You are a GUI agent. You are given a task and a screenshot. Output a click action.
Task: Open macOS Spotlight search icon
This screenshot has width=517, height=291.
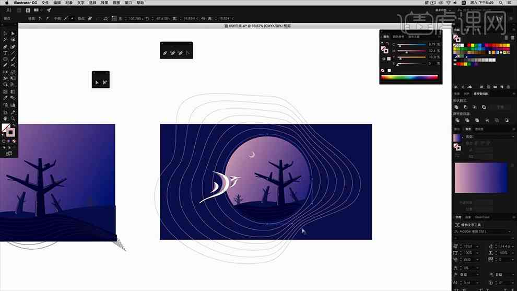[500, 3]
